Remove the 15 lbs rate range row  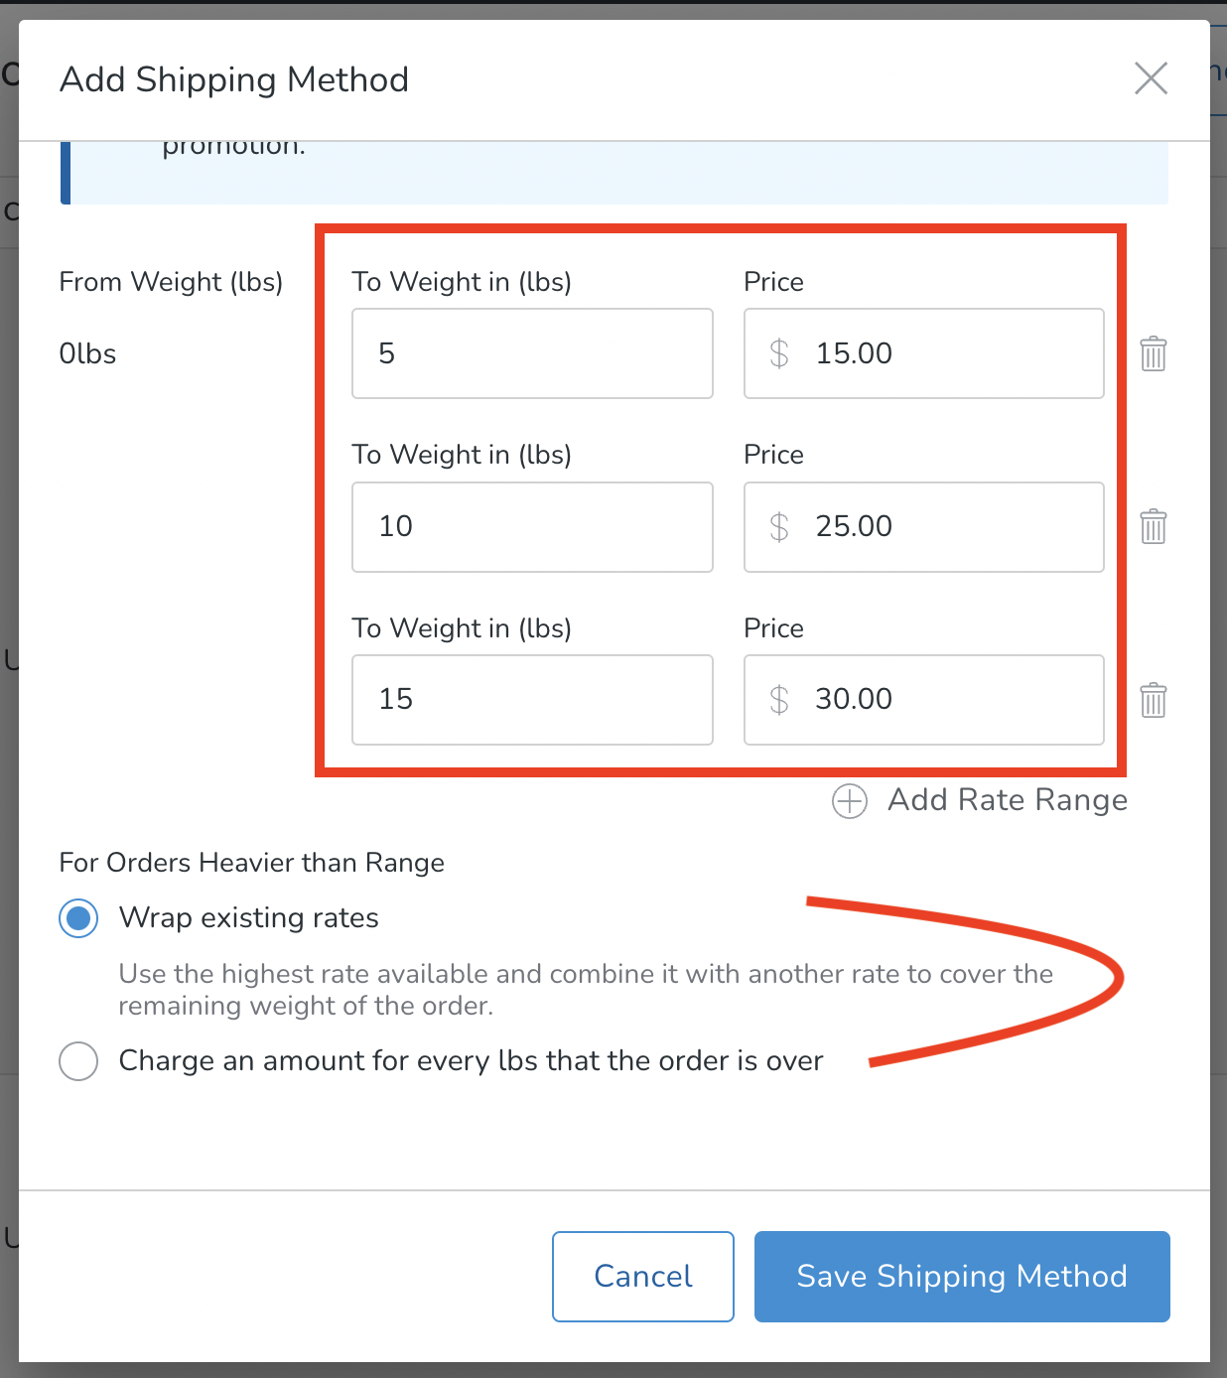1153,700
